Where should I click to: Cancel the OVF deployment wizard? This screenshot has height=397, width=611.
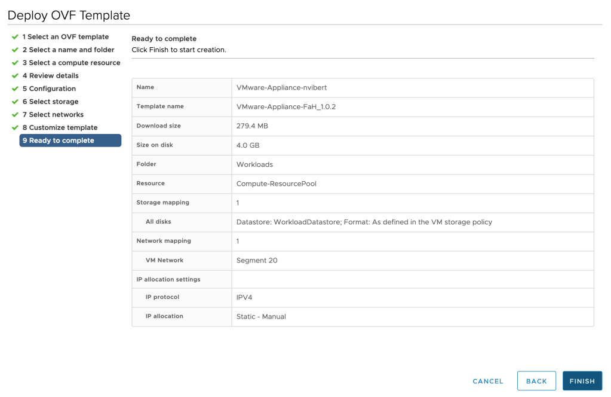coord(488,381)
